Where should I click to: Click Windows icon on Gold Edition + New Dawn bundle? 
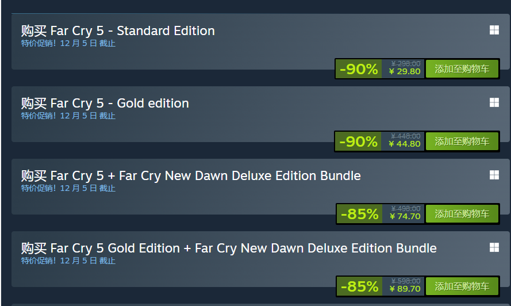494,247
